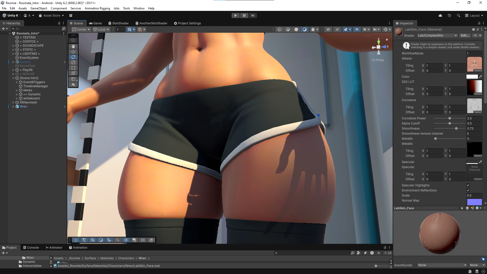The height and width of the screenshot is (274, 487).
Task: Expand the [Scene Intro] hierarchy item
Action: point(13,78)
